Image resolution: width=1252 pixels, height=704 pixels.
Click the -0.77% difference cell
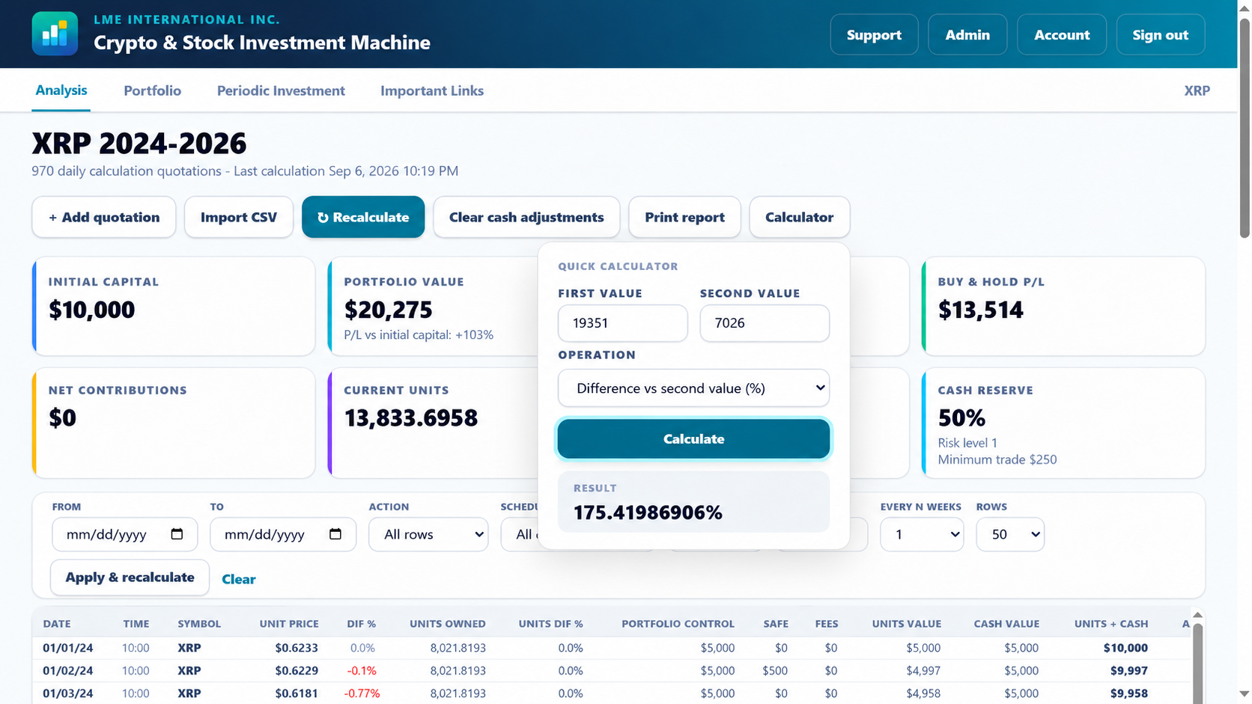coord(362,694)
